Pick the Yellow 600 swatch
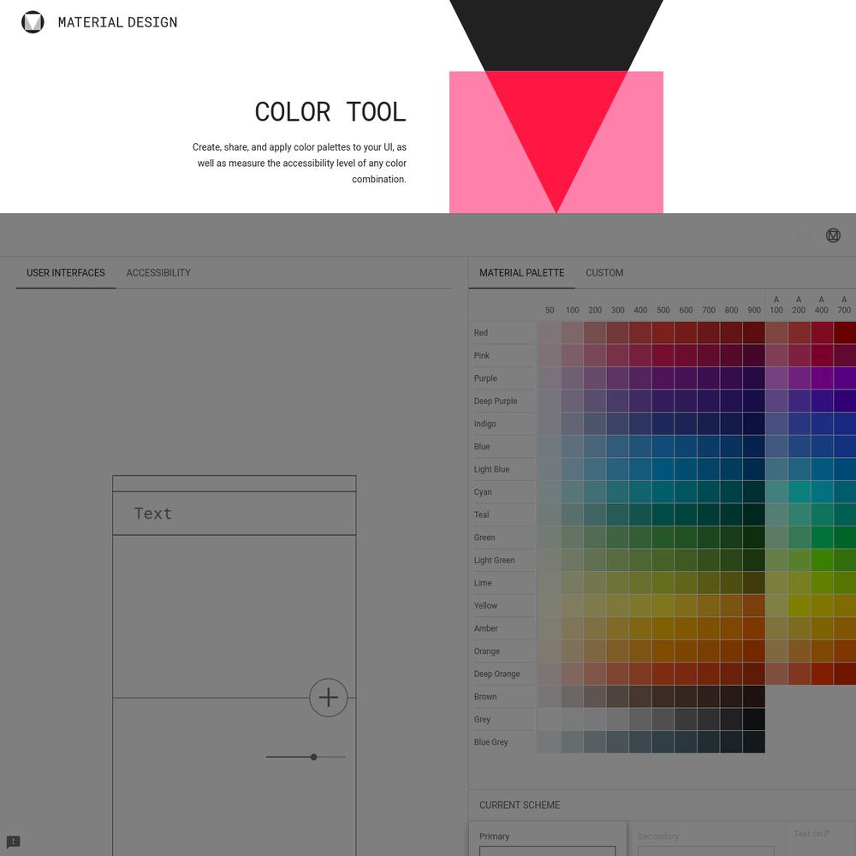856x856 pixels. pyautogui.click(x=686, y=605)
